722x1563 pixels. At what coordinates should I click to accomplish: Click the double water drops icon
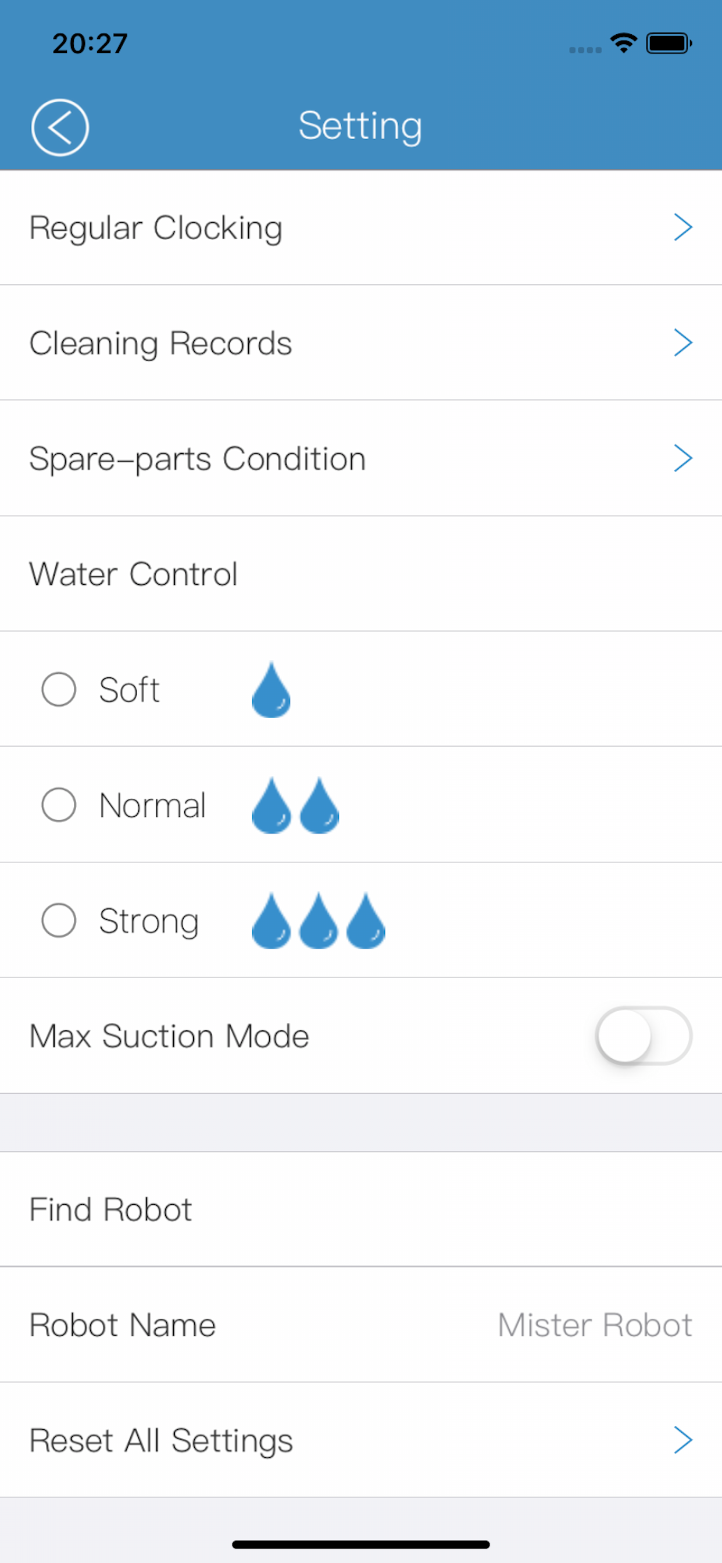295,805
